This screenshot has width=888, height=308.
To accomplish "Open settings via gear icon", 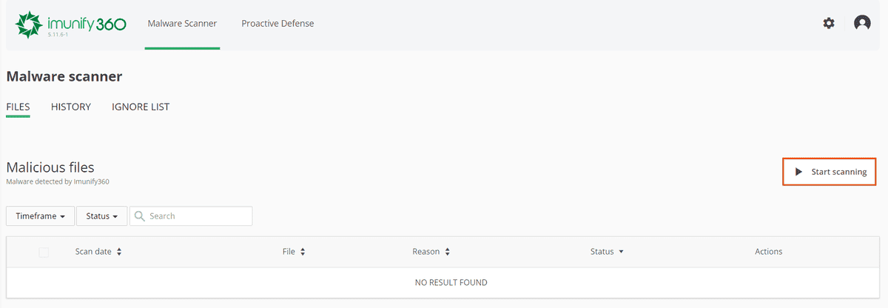I will 829,23.
